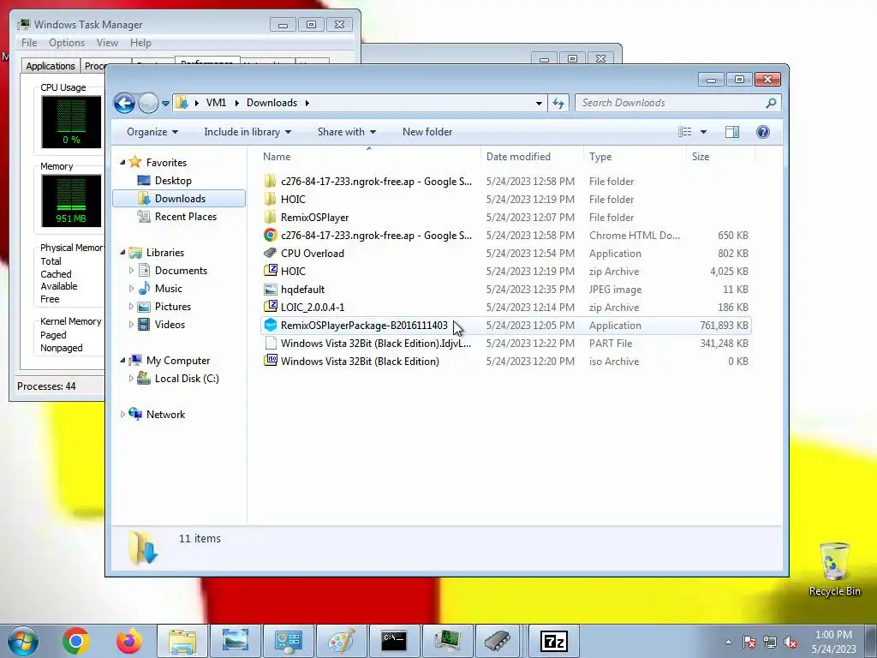Expand the Music library node
Screen dimensions: 877x658
click(131, 289)
